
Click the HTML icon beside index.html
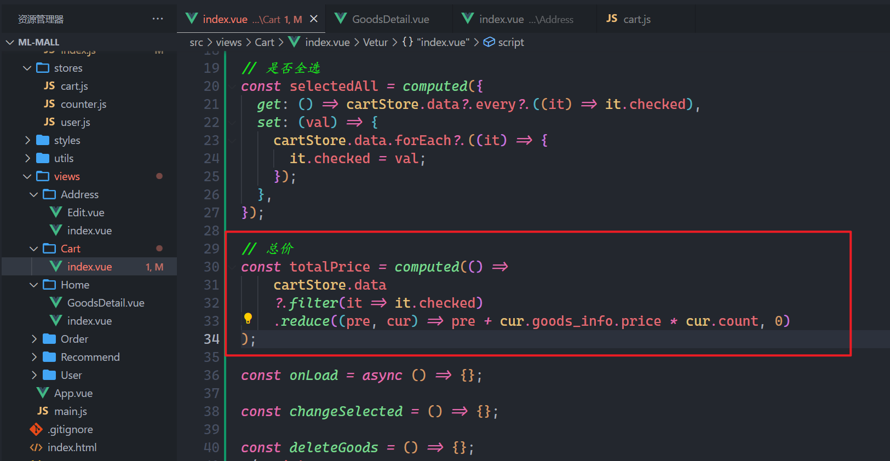pos(36,447)
